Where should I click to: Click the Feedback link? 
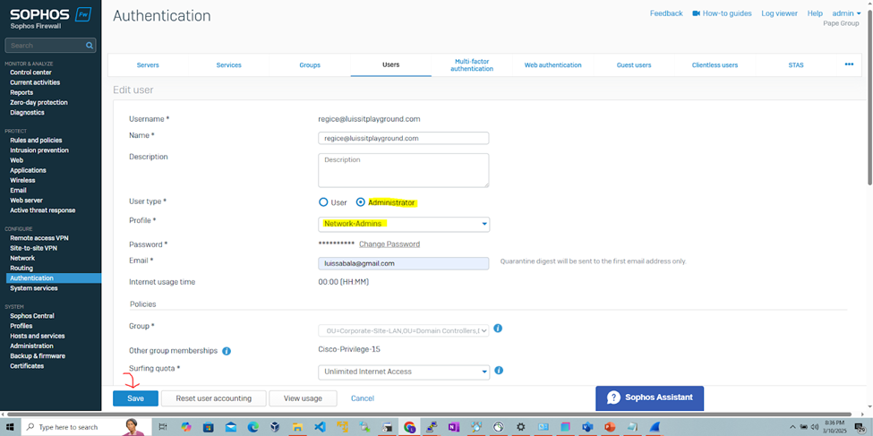(666, 13)
